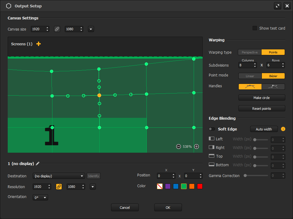Enable the Show test card checkbox
Screen dimensions: 293x219
click(x=254, y=28)
